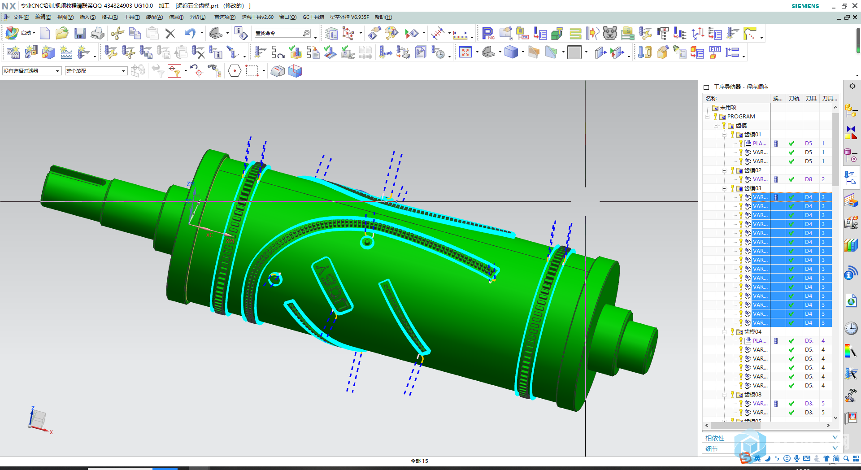Click the Edit Object Display palette icon
This screenshot has width=861, height=470.
pos(391,33)
